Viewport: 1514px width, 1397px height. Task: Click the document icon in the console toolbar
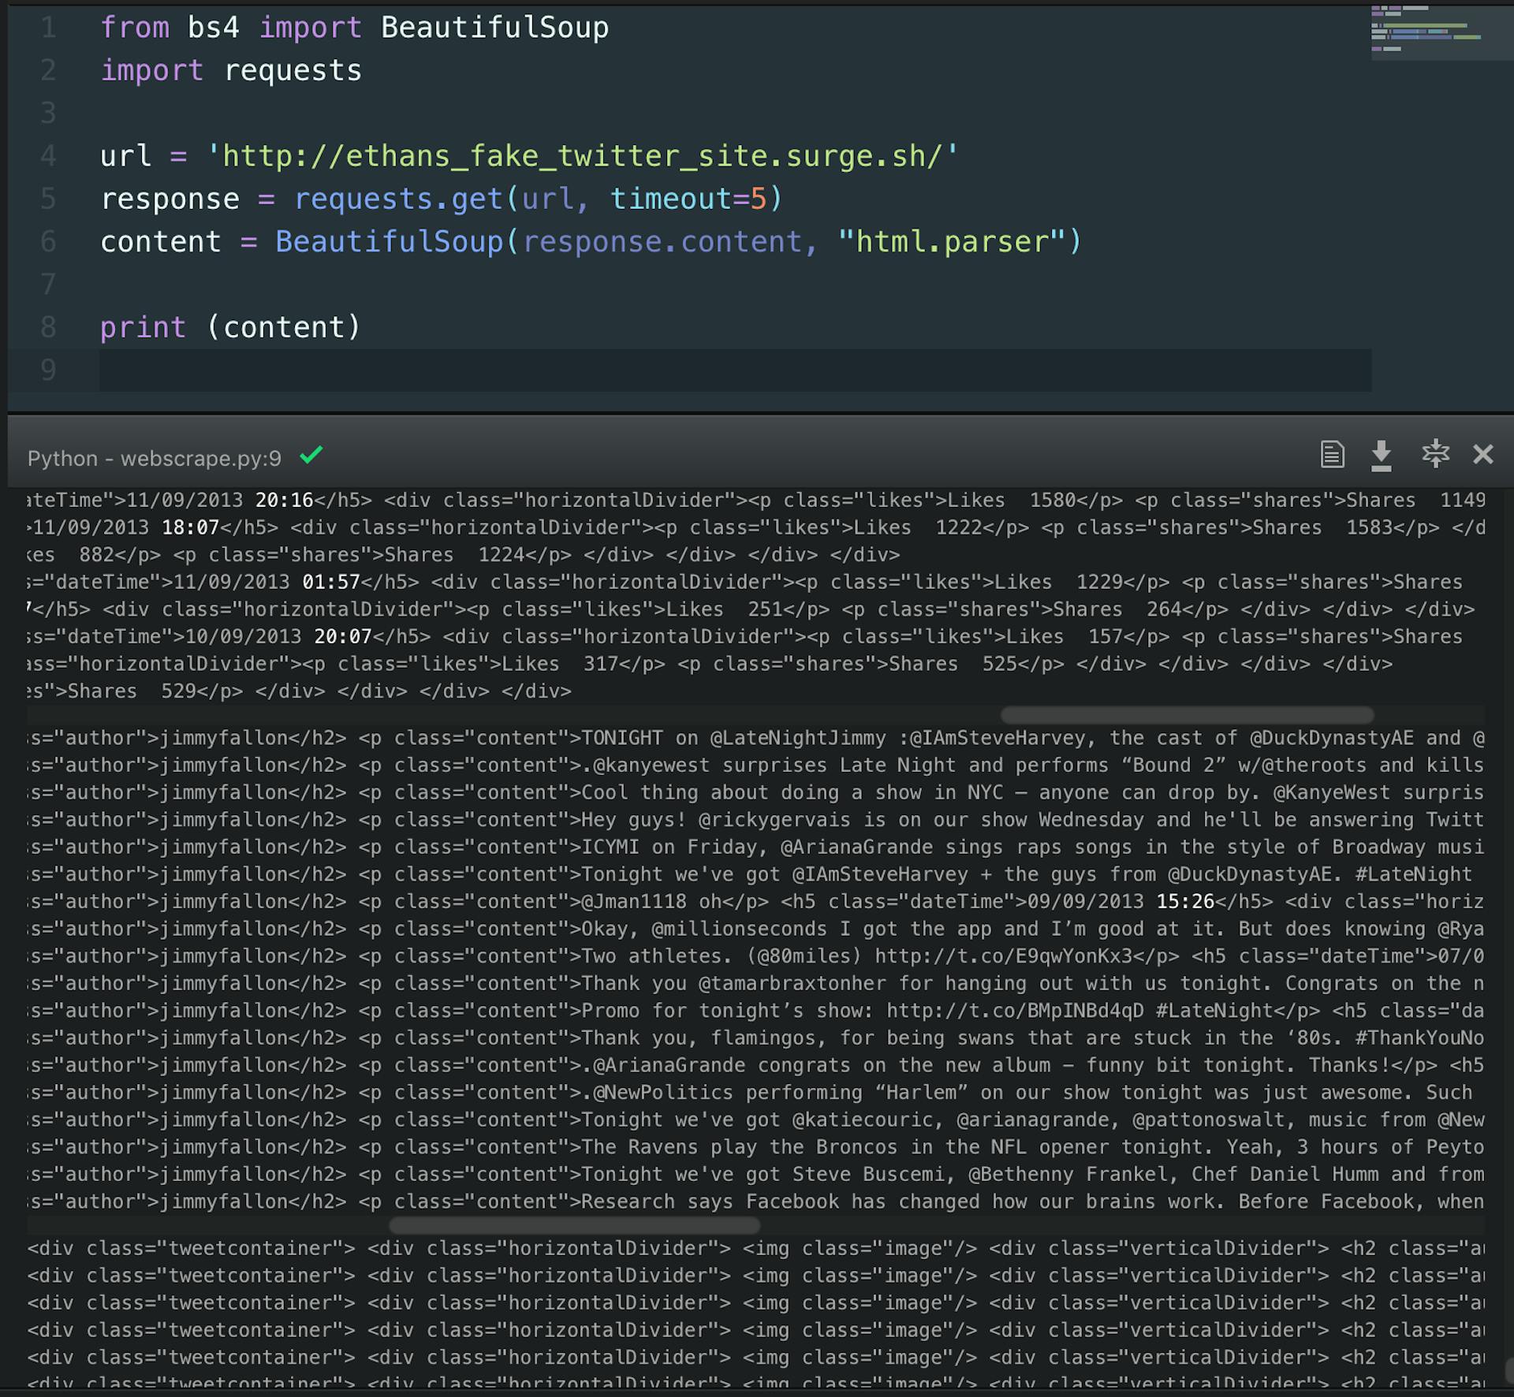tap(1333, 455)
